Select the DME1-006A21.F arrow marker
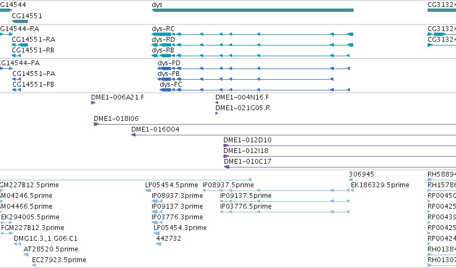 click(x=93, y=103)
